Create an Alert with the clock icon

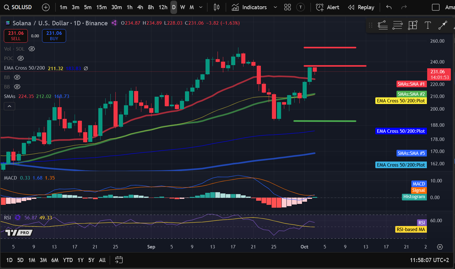(x=328, y=7)
